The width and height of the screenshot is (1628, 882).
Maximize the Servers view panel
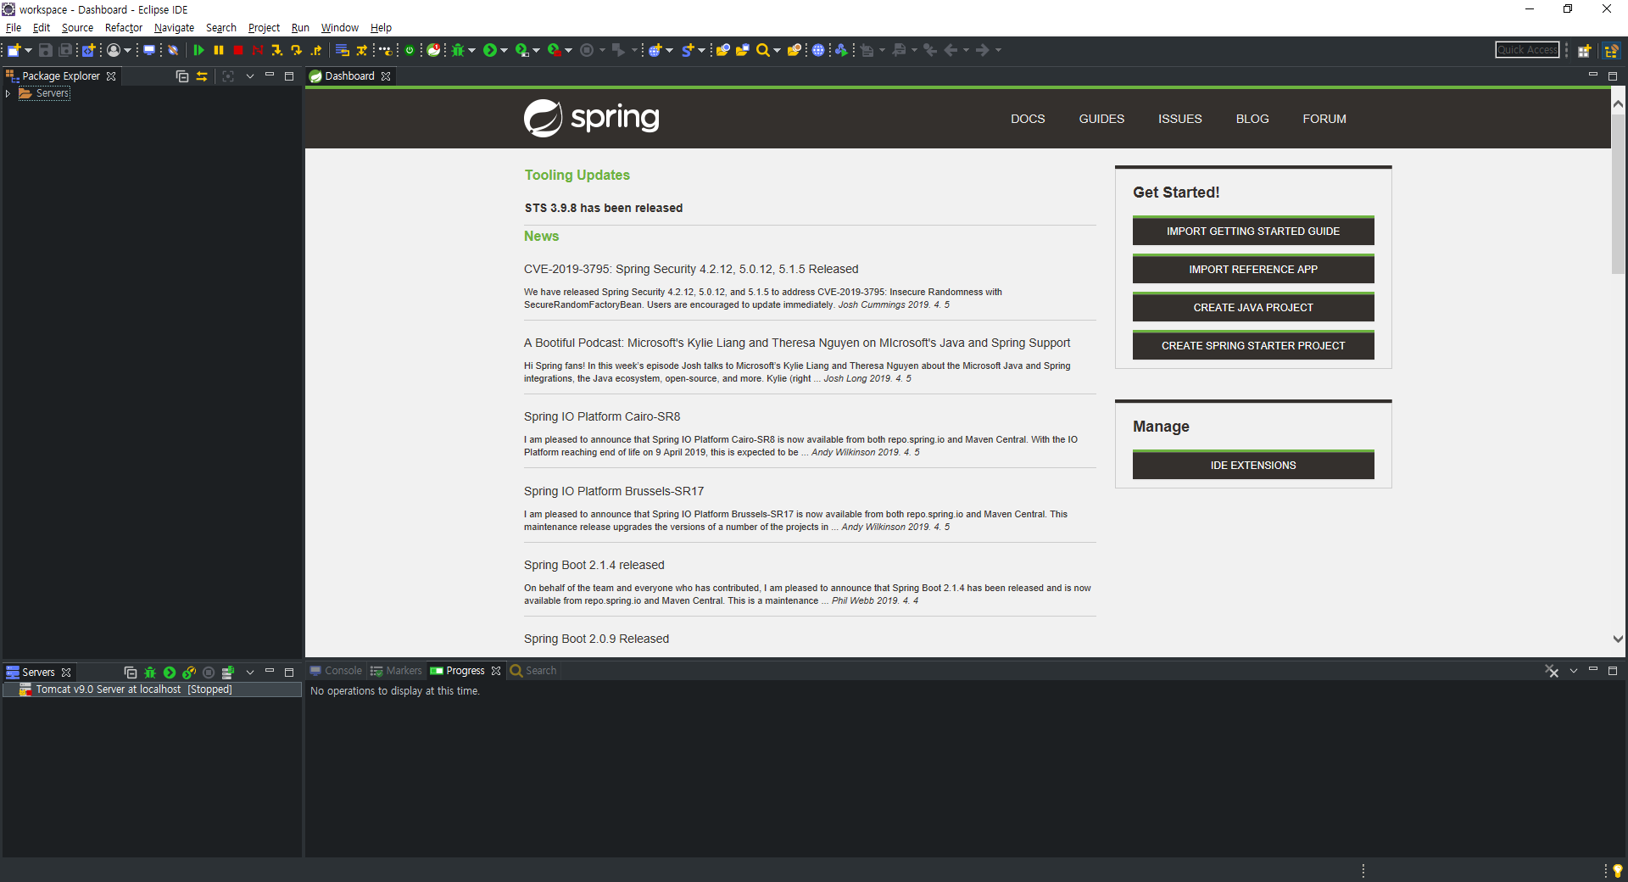click(x=289, y=673)
